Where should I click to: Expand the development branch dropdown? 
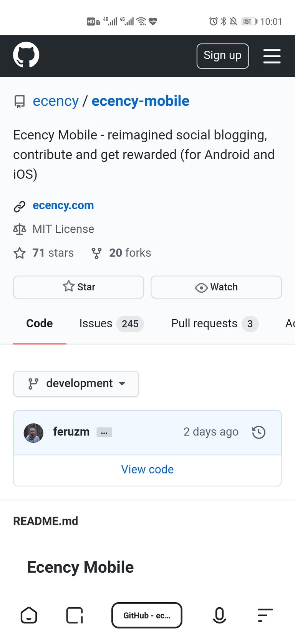click(x=76, y=383)
